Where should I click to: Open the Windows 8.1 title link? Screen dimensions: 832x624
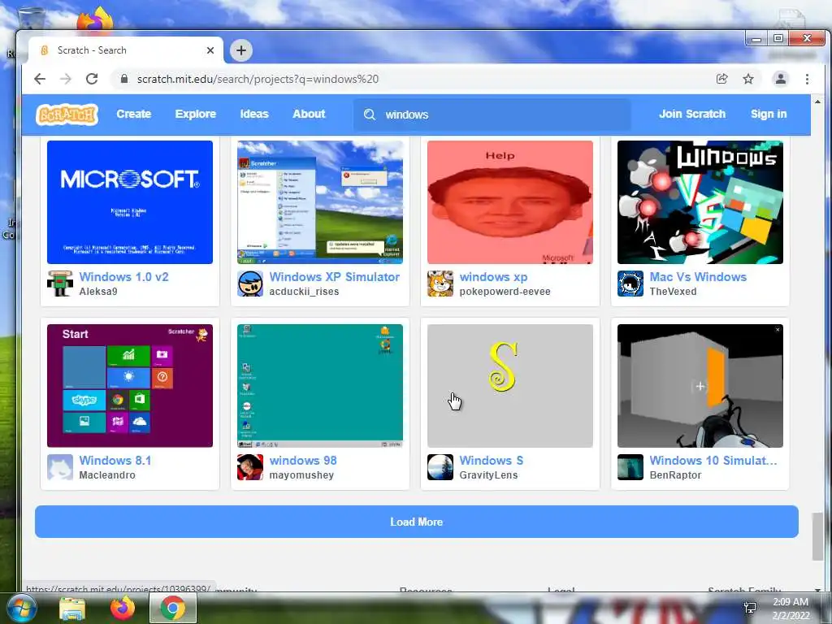(115, 461)
